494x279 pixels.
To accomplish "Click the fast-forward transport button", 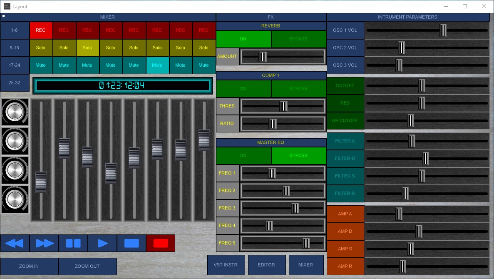I will click(x=44, y=243).
